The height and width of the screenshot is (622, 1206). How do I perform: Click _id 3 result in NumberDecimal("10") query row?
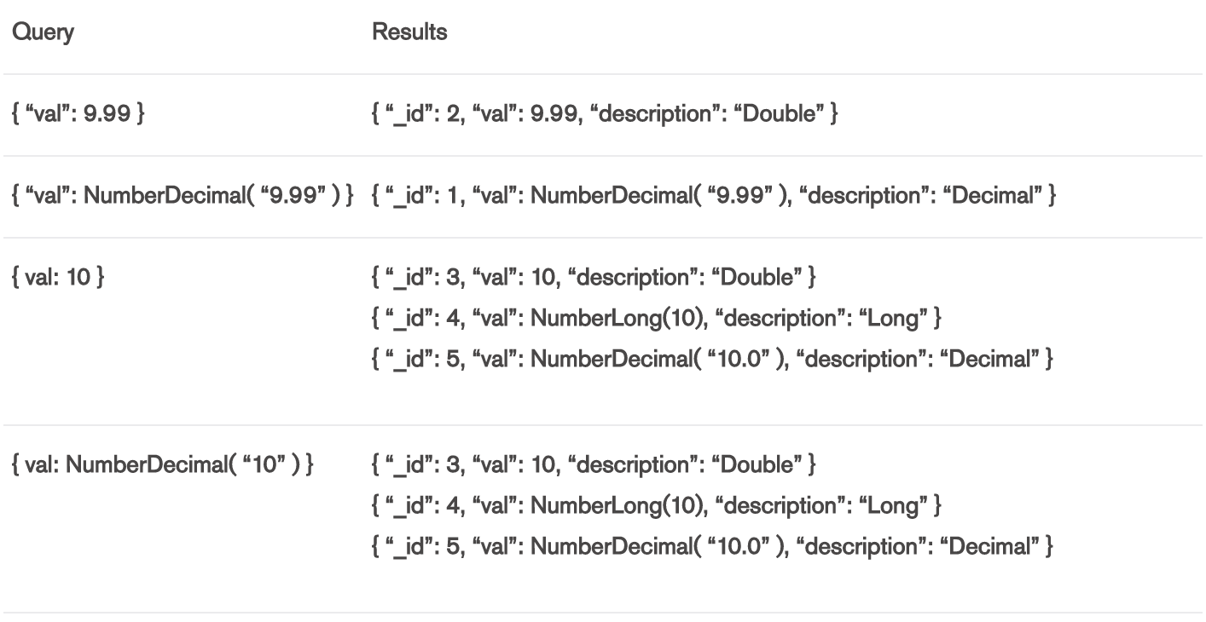[x=594, y=466]
